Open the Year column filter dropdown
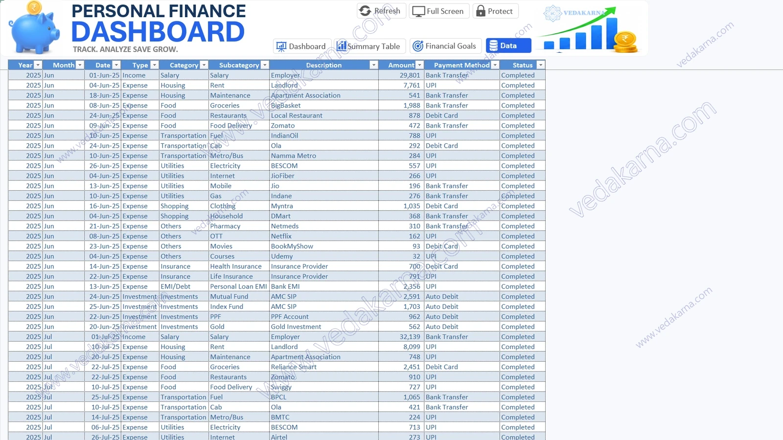 (x=38, y=65)
